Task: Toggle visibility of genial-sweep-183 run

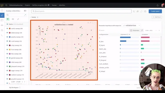Action: (x=7, y=58)
